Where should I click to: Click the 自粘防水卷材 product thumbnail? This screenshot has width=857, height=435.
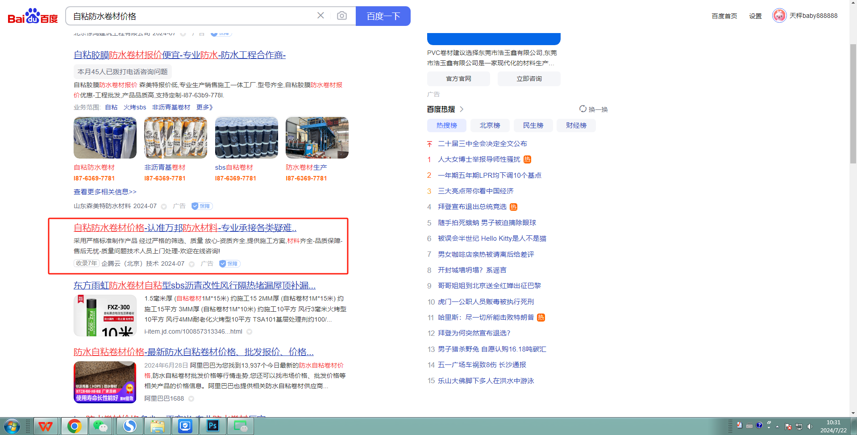[x=105, y=138]
